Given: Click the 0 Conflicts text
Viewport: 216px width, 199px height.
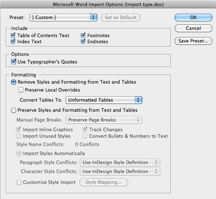Looking at the screenshot, I should [x=87, y=144].
